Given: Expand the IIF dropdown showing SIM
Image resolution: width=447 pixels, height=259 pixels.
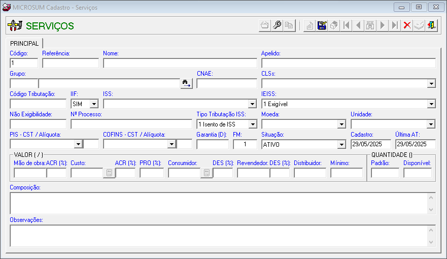Looking at the screenshot, I should (x=94, y=104).
